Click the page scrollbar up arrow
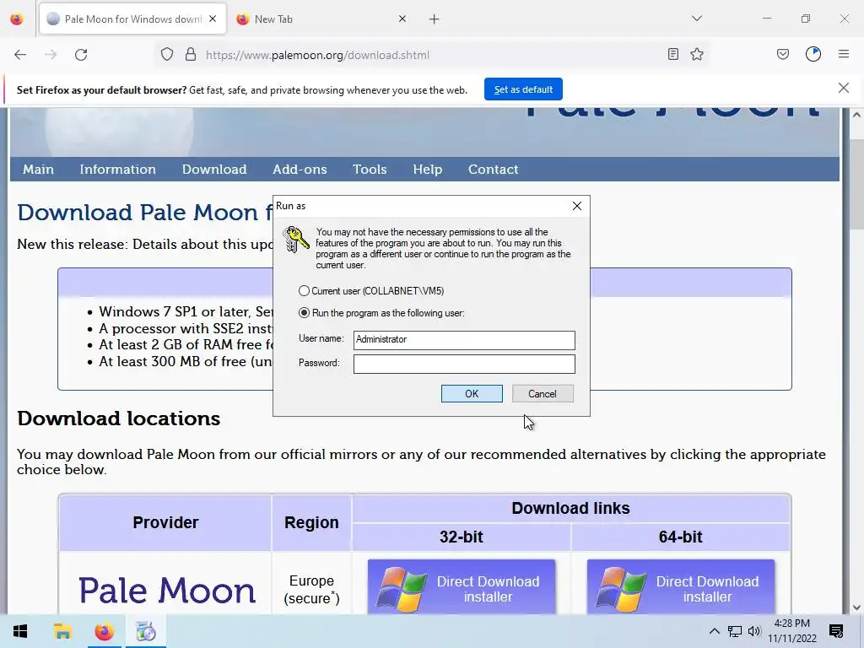Viewport: 864px width, 648px height. click(856, 115)
